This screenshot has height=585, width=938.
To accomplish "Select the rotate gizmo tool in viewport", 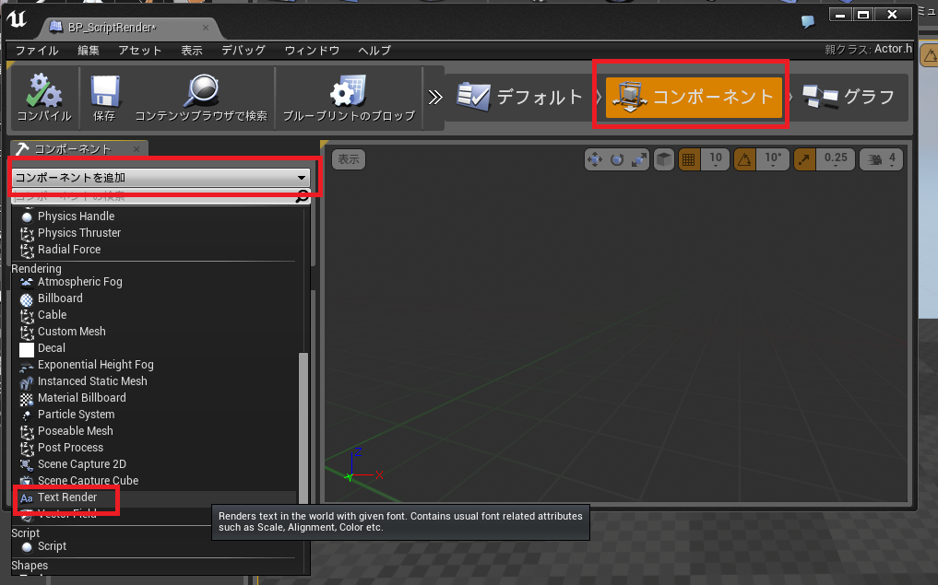I will pos(616,159).
